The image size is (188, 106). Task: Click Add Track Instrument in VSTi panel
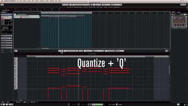click(172, 14)
